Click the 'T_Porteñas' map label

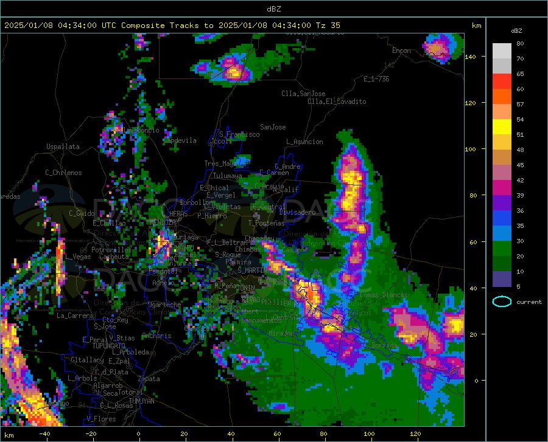coord(266,223)
